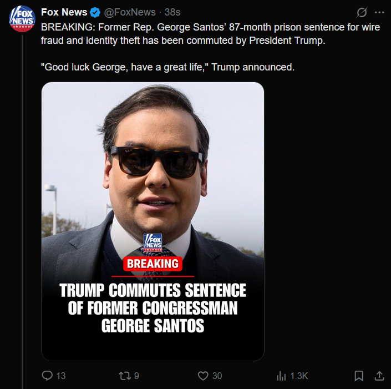This screenshot has height=389, width=391.
Task: Share the post via upload arrow icon
Action: point(379,376)
